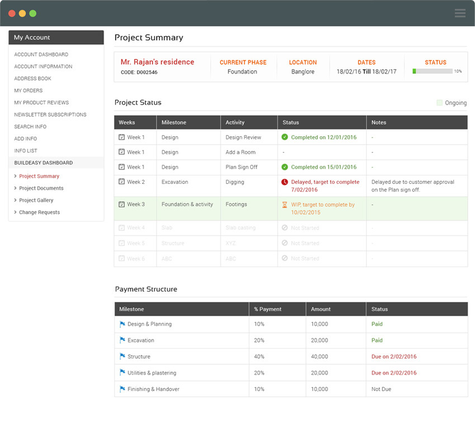Click 'WIP, target to complete by' status
Viewport: 475px width, 429px height.
click(x=323, y=204)
